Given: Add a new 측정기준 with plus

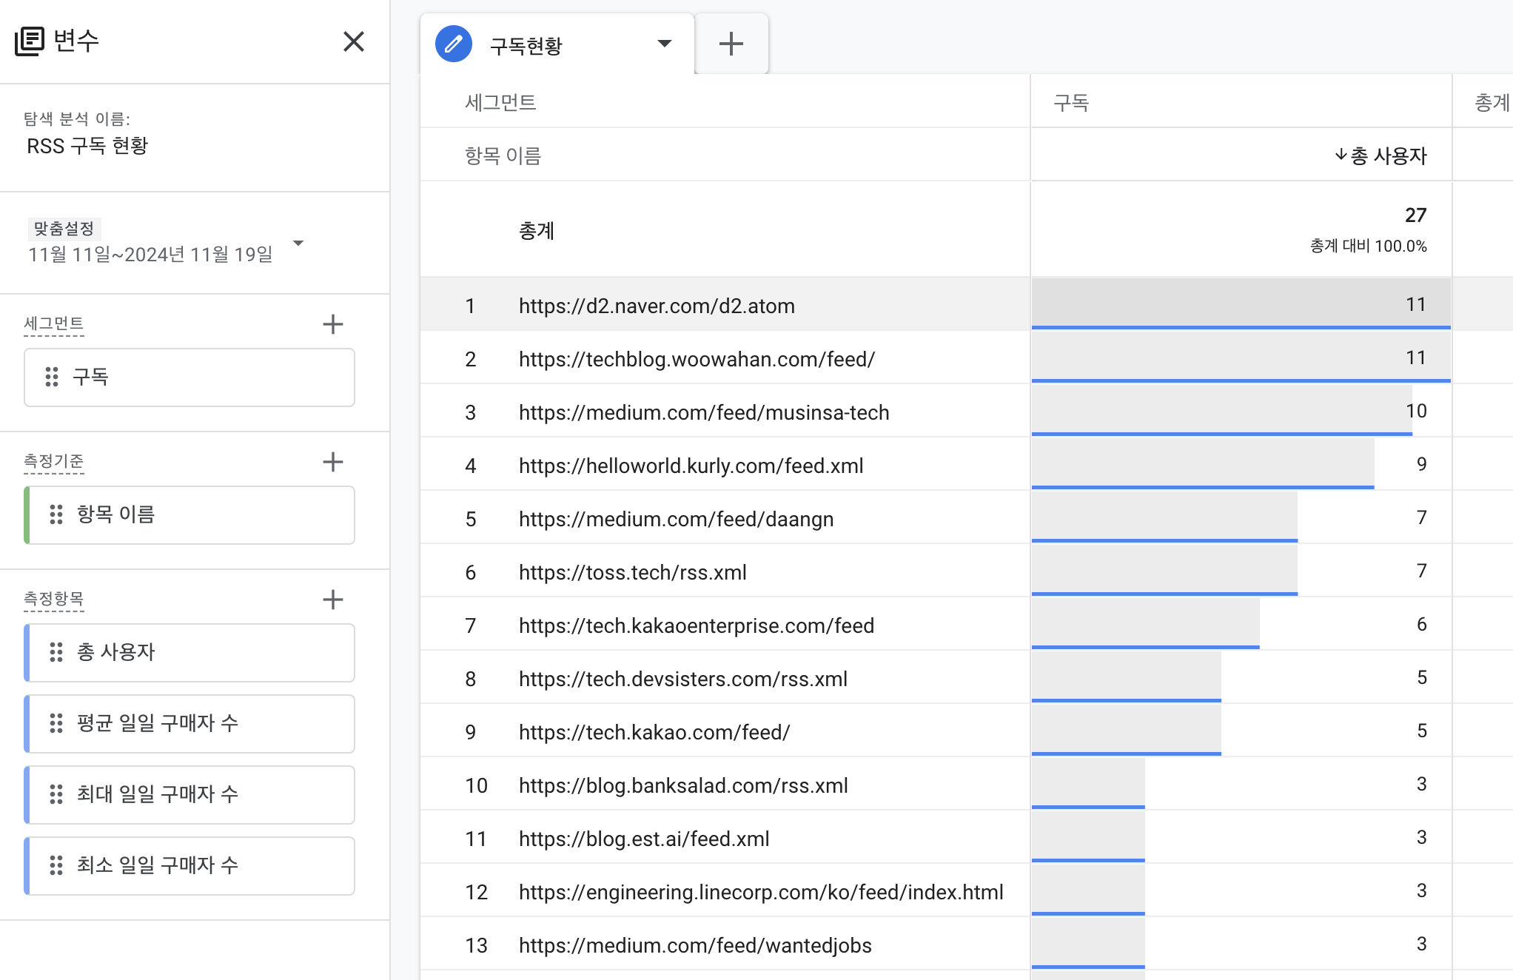Looking at the screenshot, I should (333, 462).
